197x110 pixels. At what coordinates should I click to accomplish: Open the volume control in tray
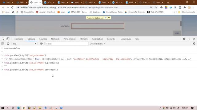coord(174,108)
